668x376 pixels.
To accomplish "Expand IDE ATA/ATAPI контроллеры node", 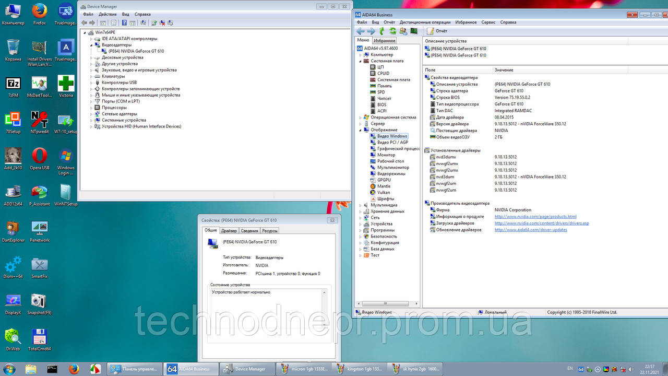I will (x=91, y=39).
